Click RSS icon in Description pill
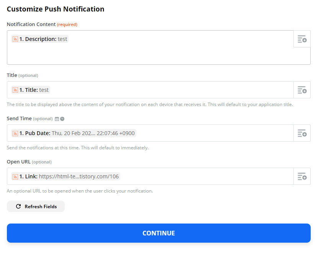This screenshot has width=326, height=253. [x=15, y=39]
